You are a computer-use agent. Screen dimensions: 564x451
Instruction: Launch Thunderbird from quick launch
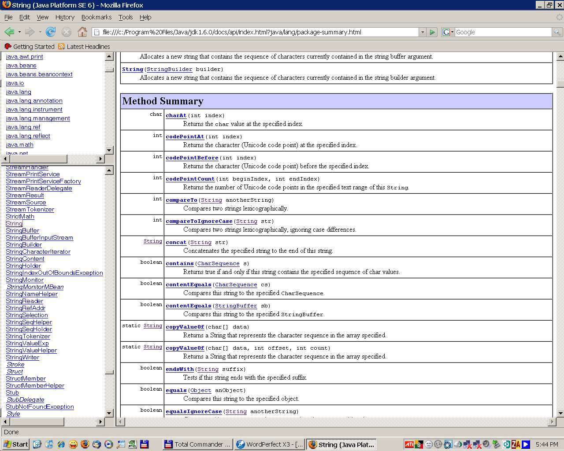point(97,444)
